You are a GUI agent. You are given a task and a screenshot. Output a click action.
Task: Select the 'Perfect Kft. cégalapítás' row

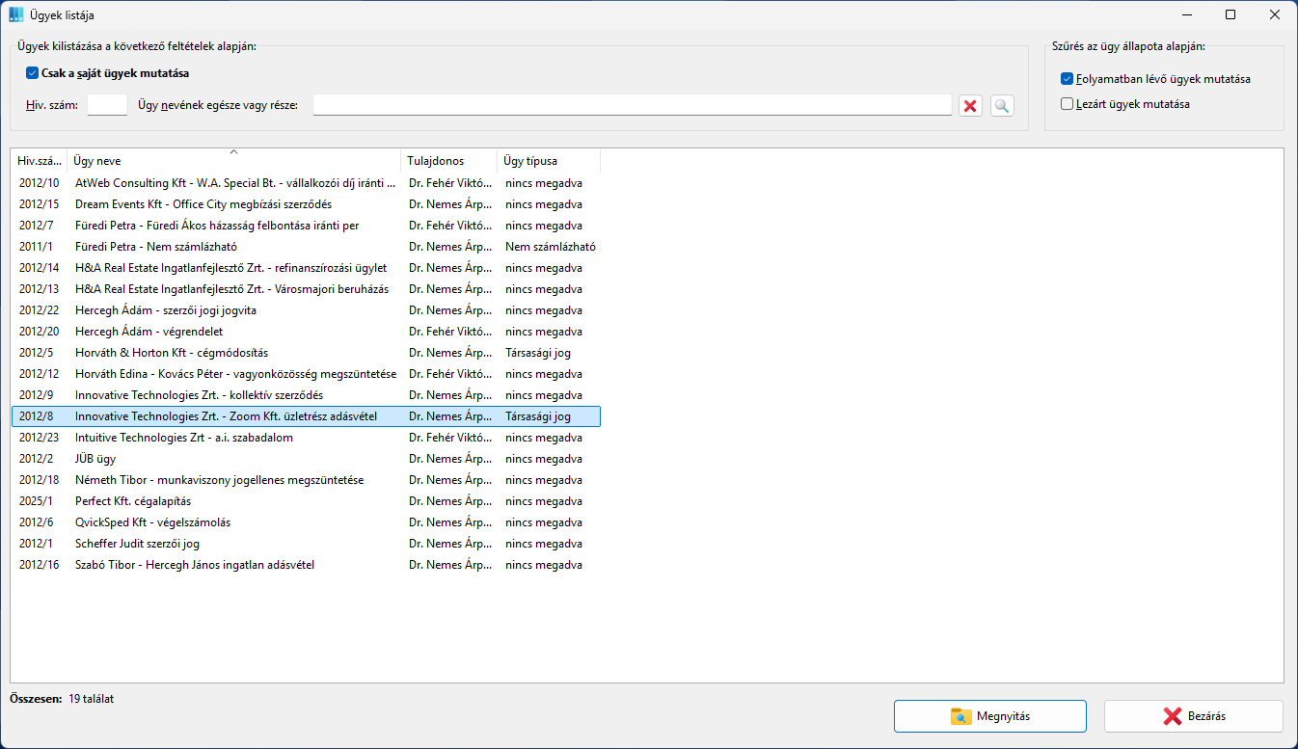[133, 501]
